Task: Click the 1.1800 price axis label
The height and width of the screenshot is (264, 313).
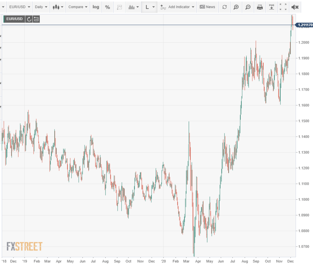Action: pos(304,74)
